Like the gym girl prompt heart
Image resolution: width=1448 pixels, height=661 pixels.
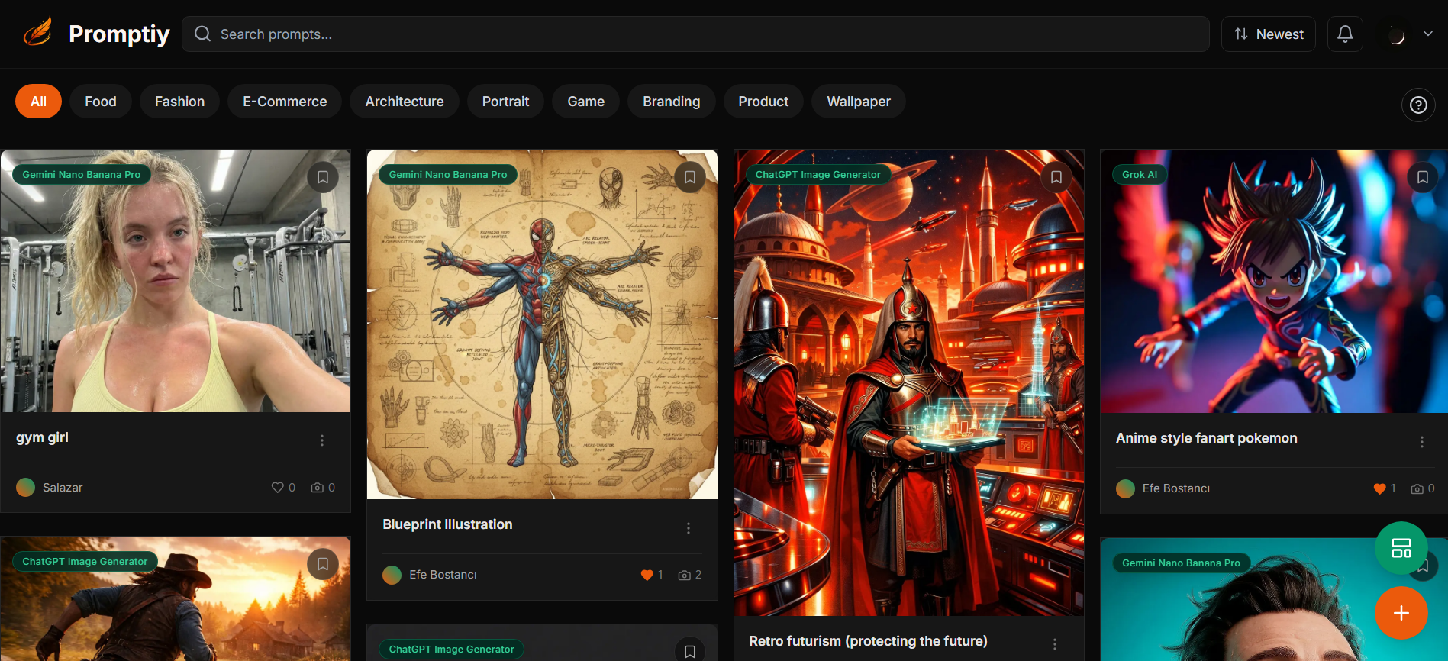(277, 488)
